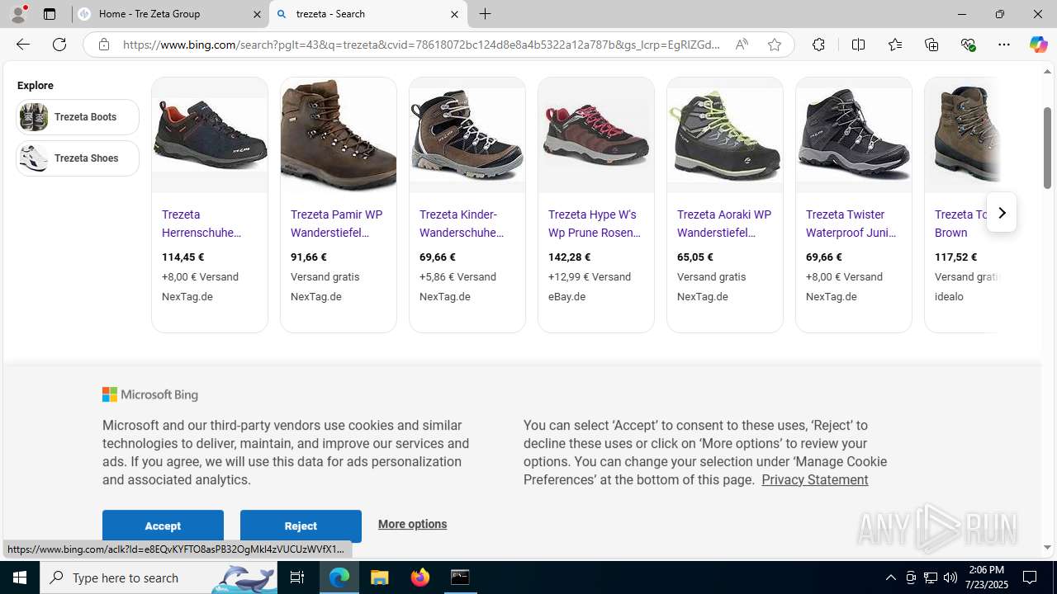Click the Microsoft Bing logo
Viewport: 1057px width, 594px height.
pos(150,395)
